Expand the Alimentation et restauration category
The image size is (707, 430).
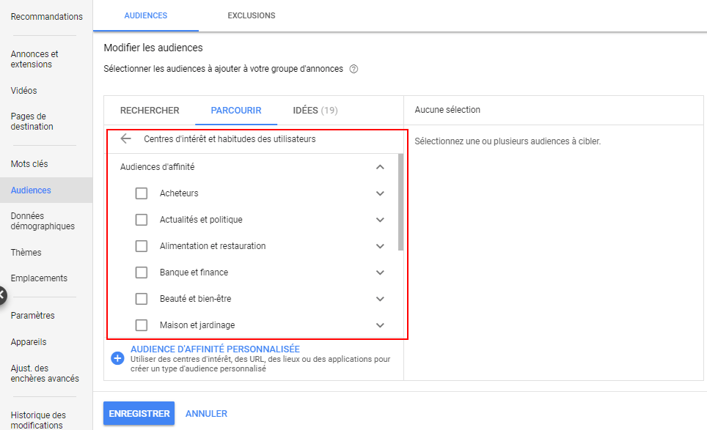(380, 246)
